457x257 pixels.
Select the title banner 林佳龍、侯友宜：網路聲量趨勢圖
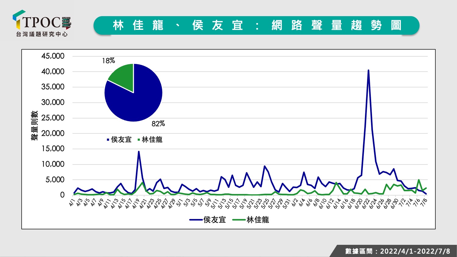coord(257,25)
